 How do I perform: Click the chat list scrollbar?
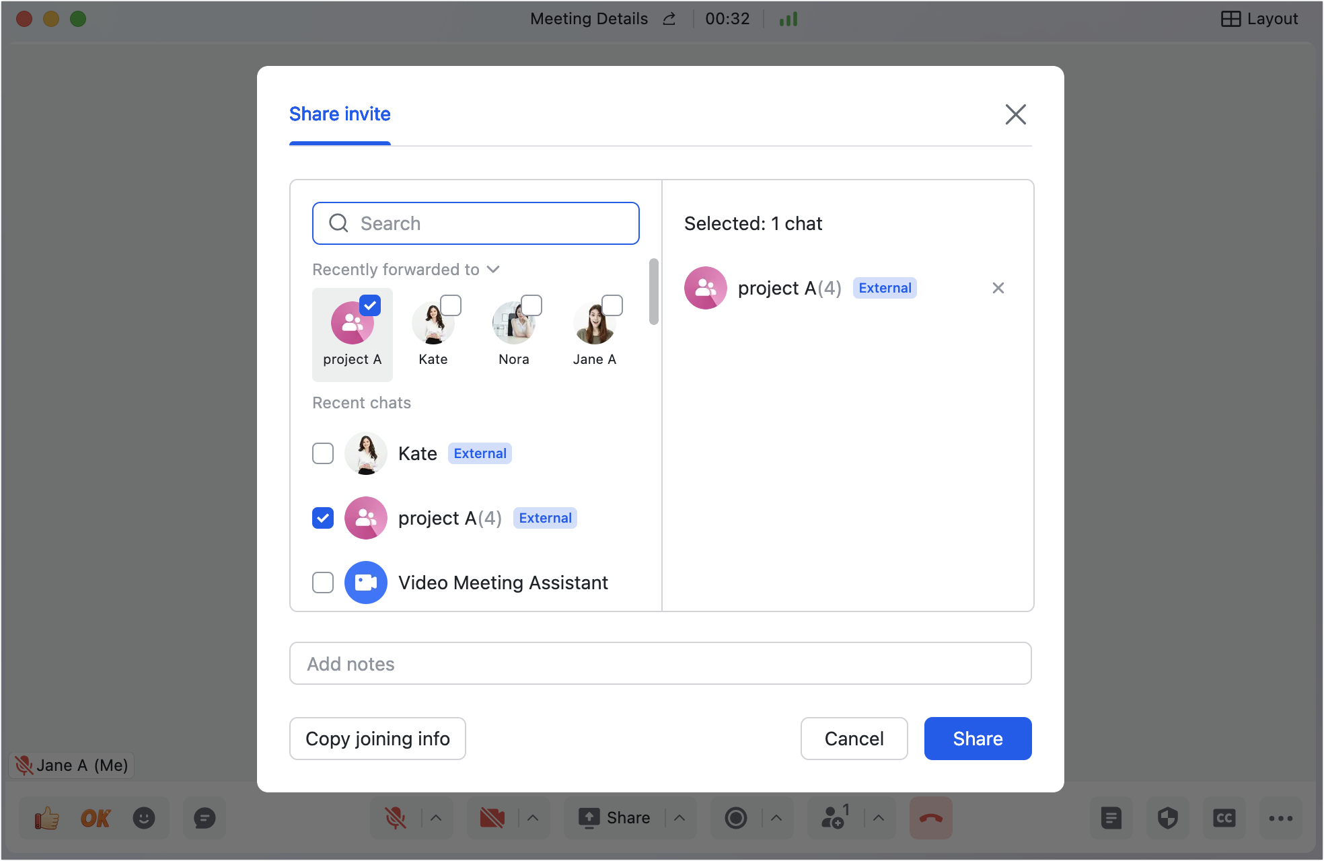tap(653, 292)
